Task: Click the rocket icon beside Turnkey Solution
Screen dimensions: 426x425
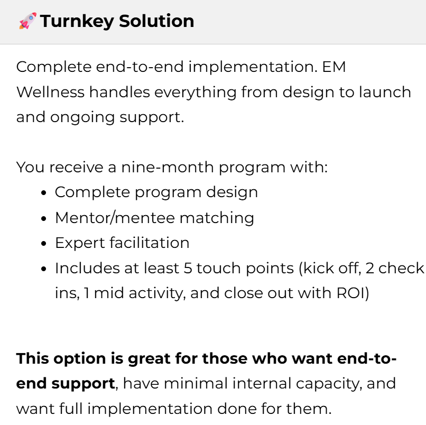Action: 27,21
